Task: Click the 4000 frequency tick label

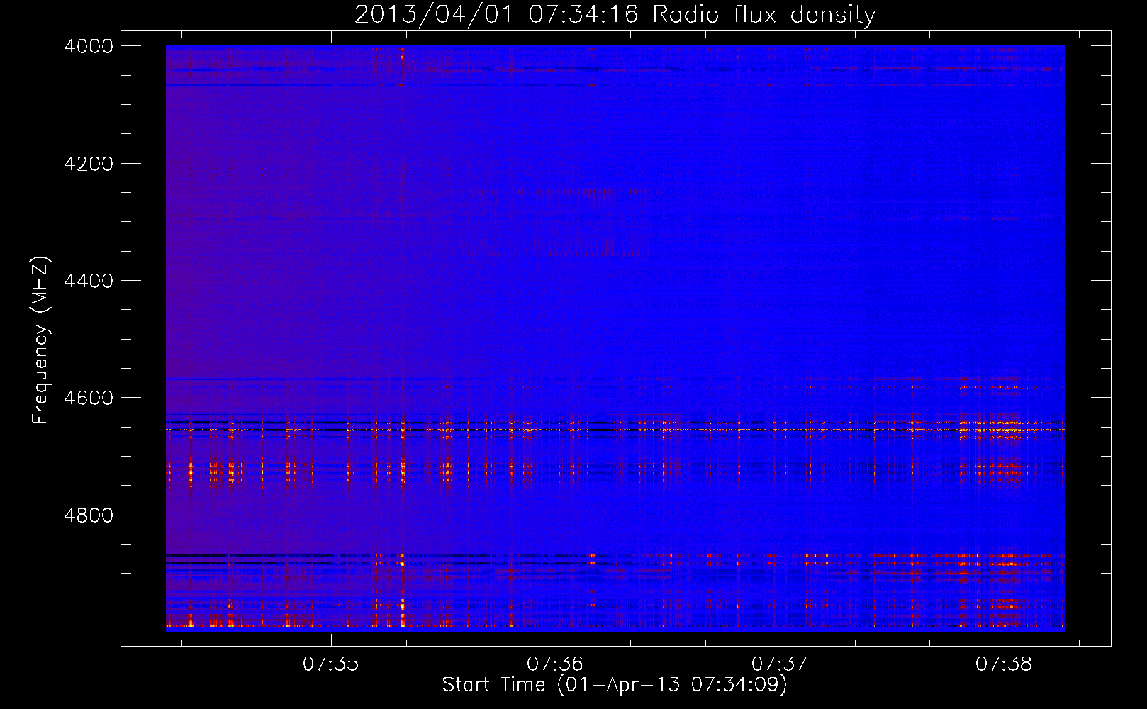Action: pos(89,46)
